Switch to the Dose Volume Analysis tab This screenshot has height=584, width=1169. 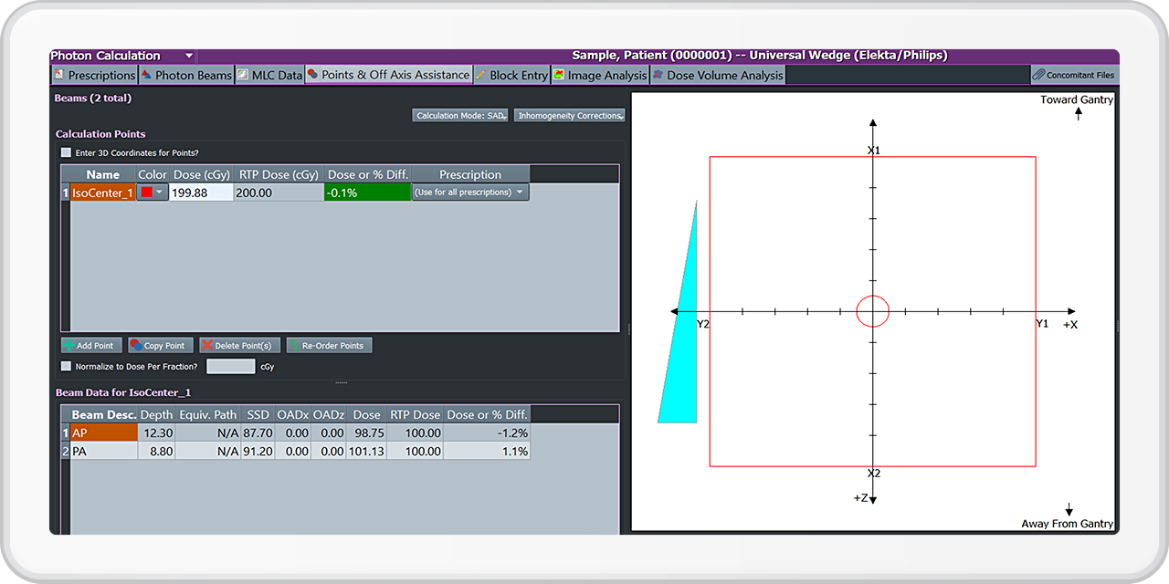point(724,75)
